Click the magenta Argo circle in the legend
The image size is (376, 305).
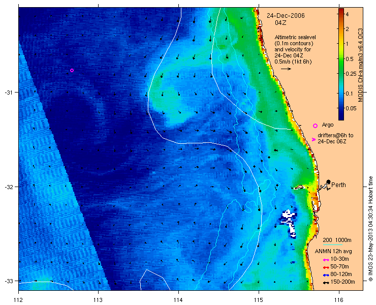pyautogui.click(x=315, y=126)
